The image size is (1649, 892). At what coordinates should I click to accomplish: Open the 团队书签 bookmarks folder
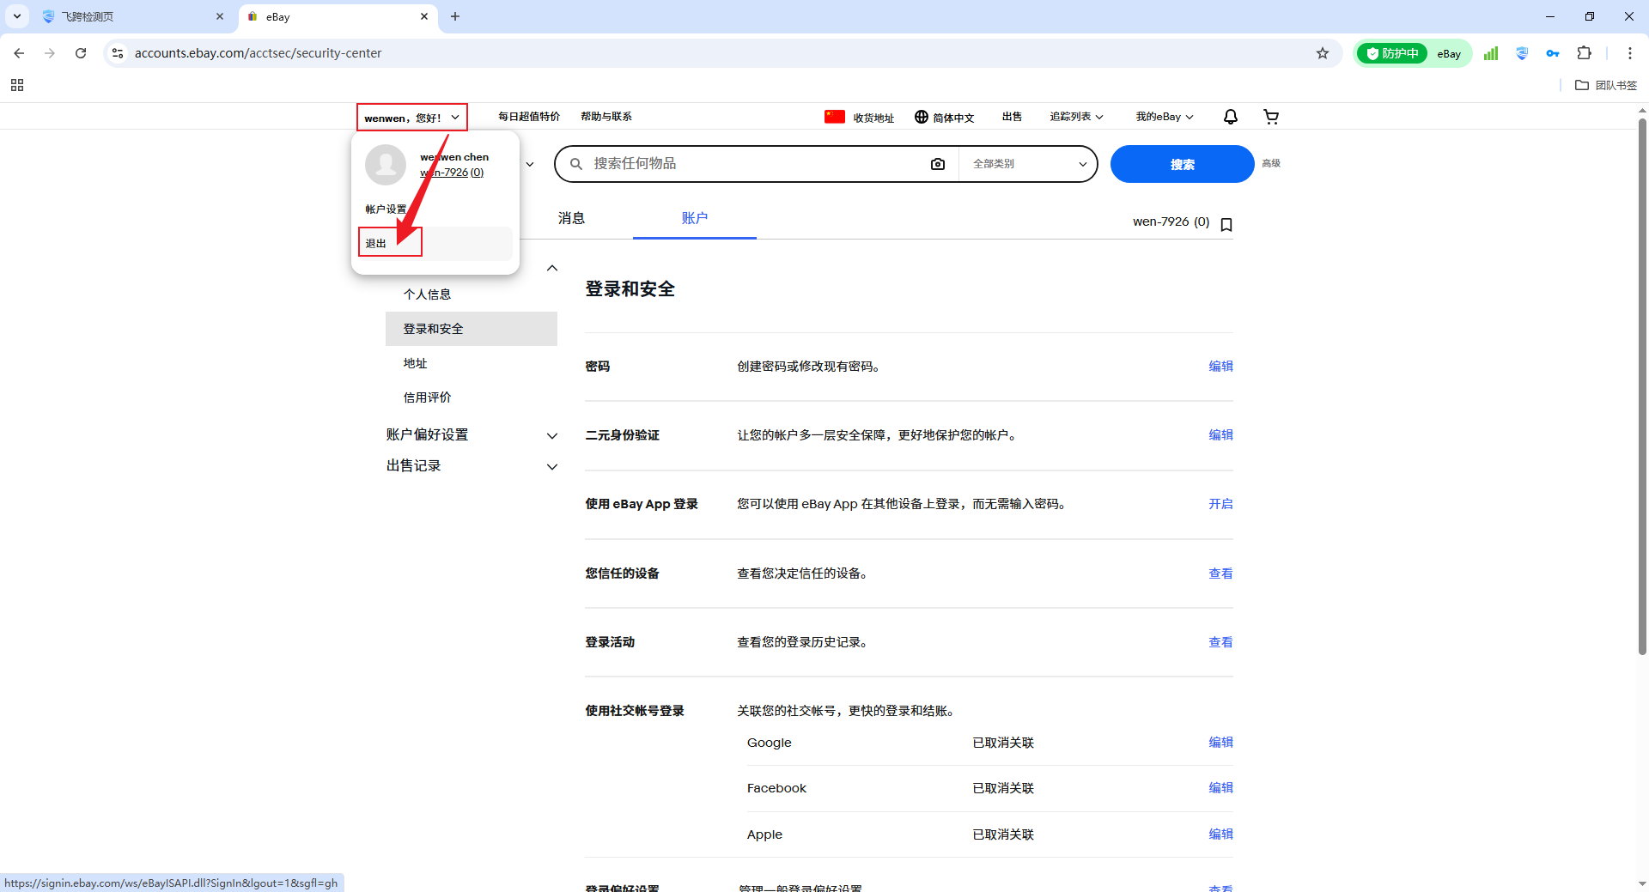(x=1606, y=85)
